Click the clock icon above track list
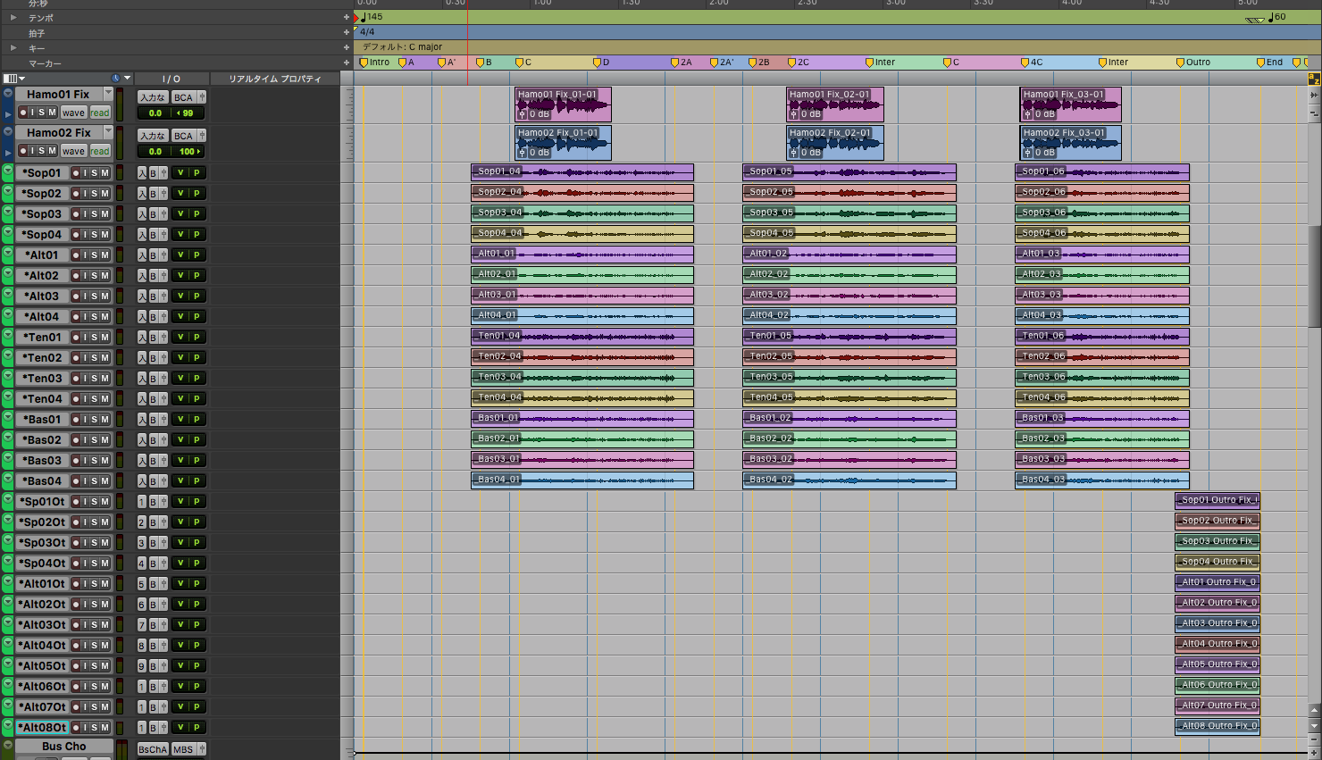1322x760 pixels. [x=116, y=79]
